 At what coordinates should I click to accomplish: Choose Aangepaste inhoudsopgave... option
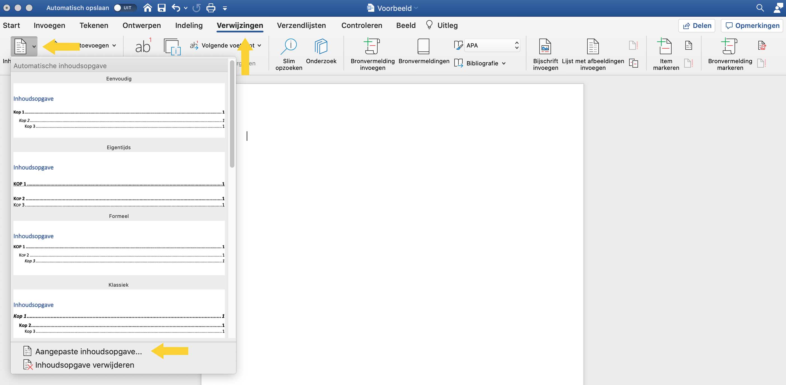point(88,351)
